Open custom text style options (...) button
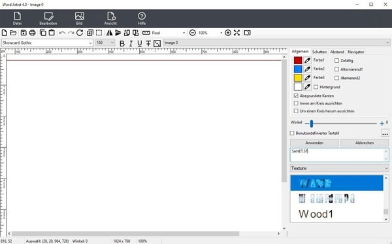The image size is (392, 244). (x=385, y=133)
